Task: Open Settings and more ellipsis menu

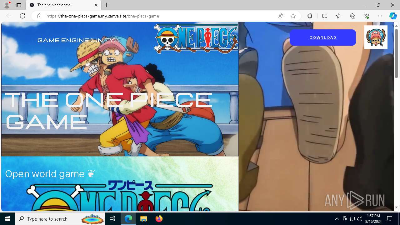Action: [380, 16]
